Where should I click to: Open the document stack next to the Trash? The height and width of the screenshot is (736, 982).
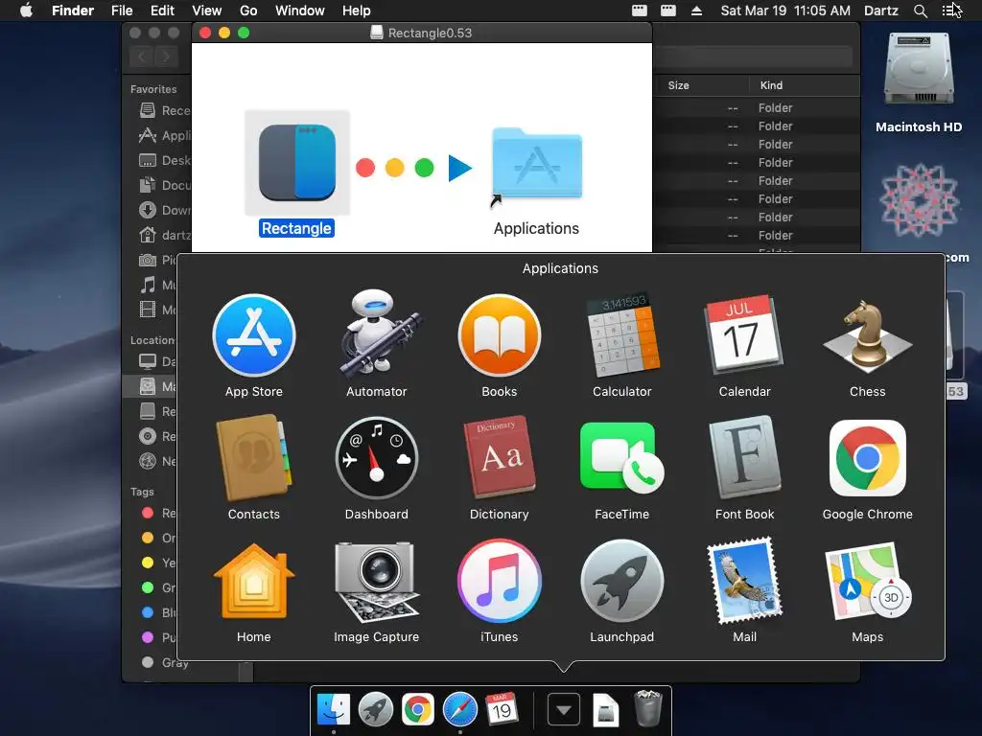click(x=606, y=710)
